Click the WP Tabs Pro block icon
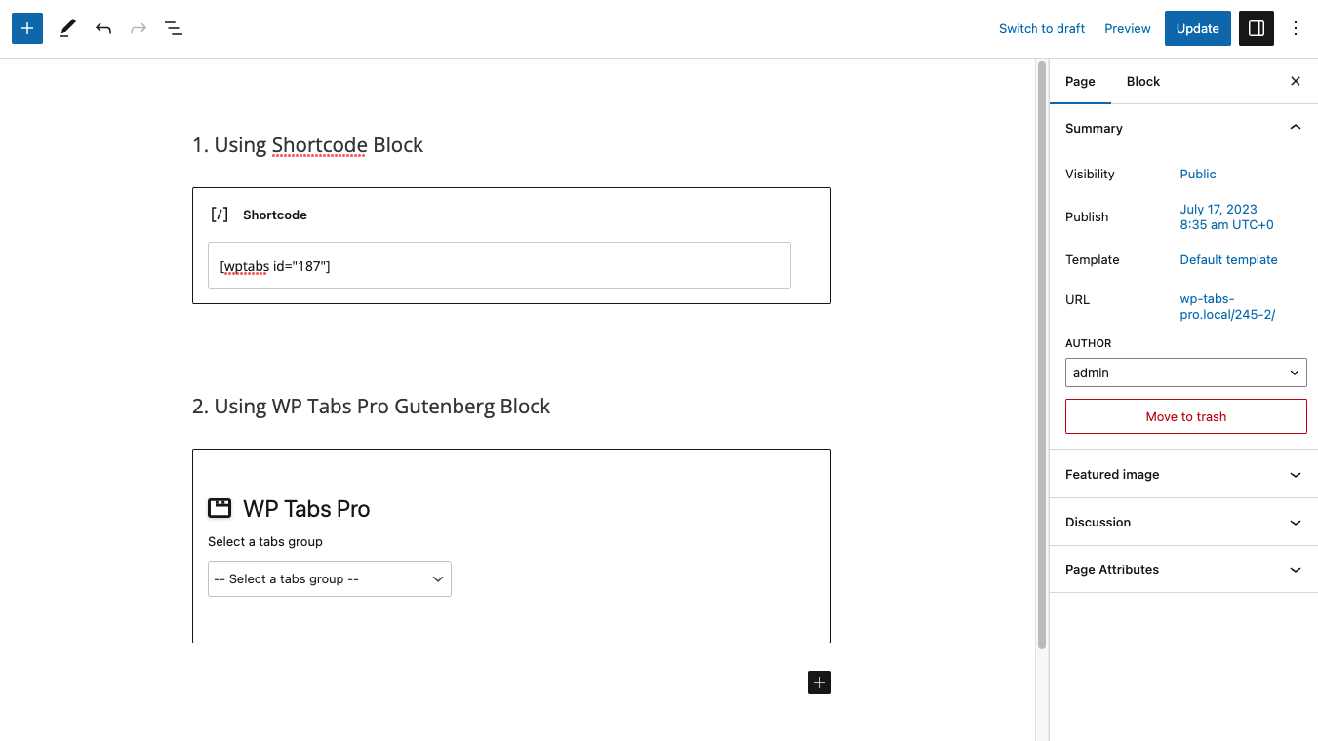Screen dimensions: 1318x741 (x=220, y=508)
